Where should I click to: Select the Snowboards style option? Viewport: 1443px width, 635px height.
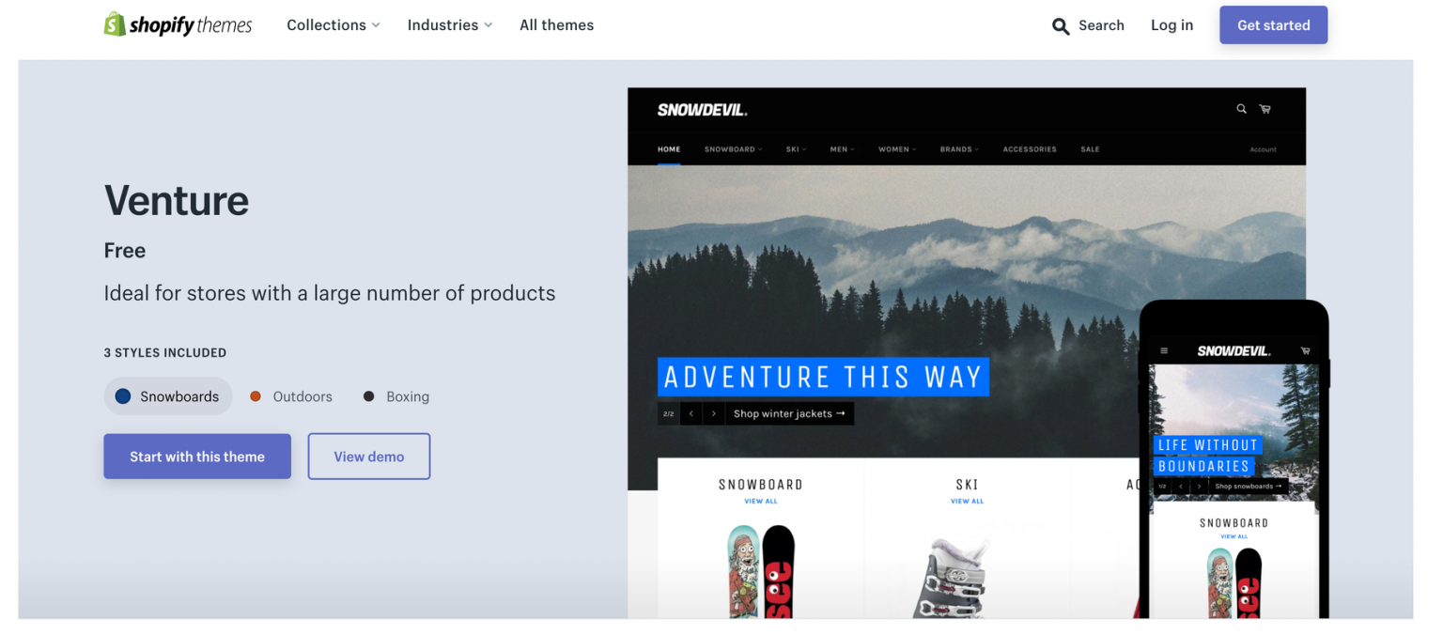tap(168, 396)
